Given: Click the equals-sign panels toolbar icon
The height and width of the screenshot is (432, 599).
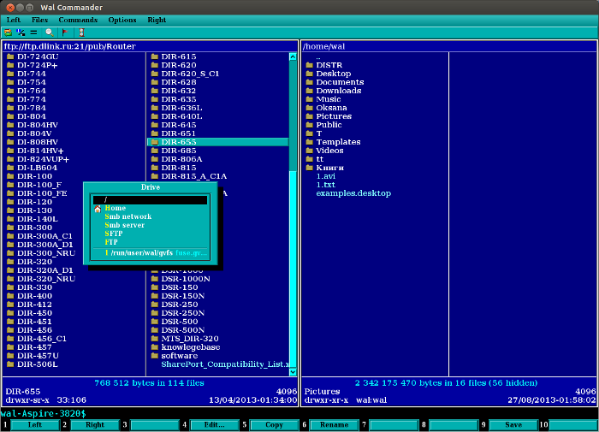Looking at the screenshot, I should pos(33,32).
